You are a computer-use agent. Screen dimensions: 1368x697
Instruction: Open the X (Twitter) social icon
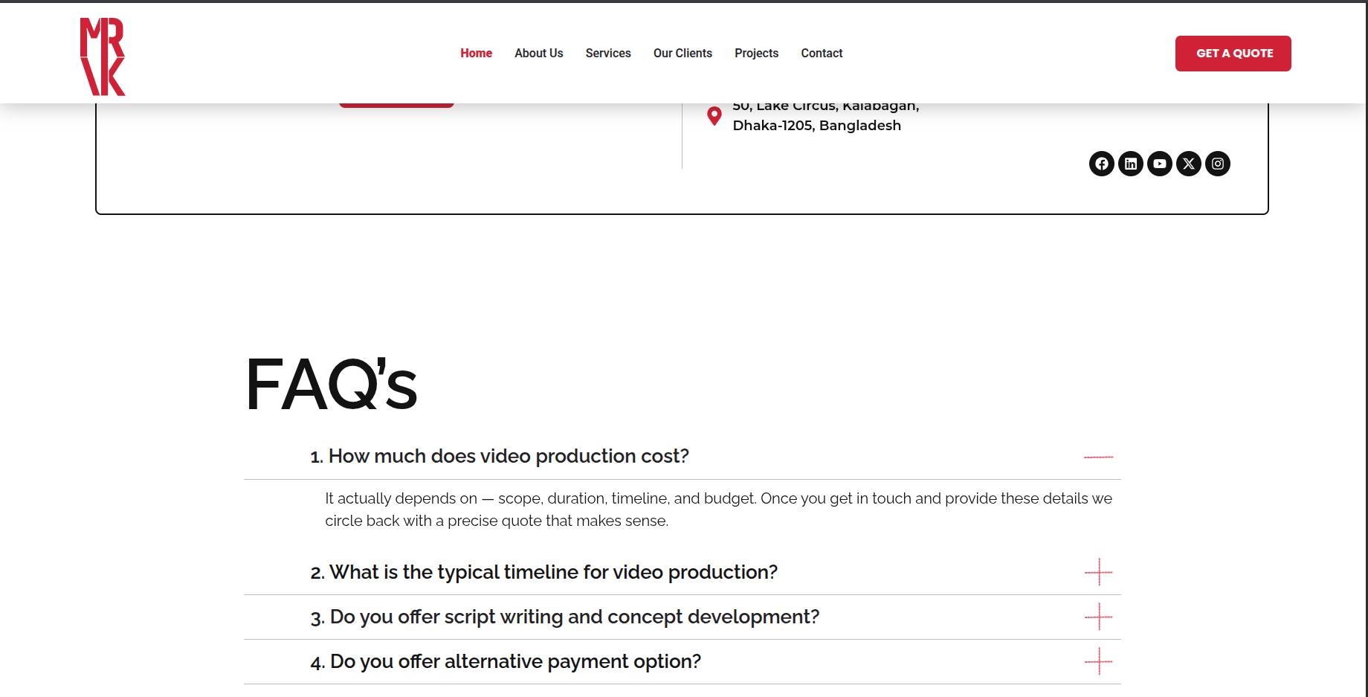[1188, 164]
